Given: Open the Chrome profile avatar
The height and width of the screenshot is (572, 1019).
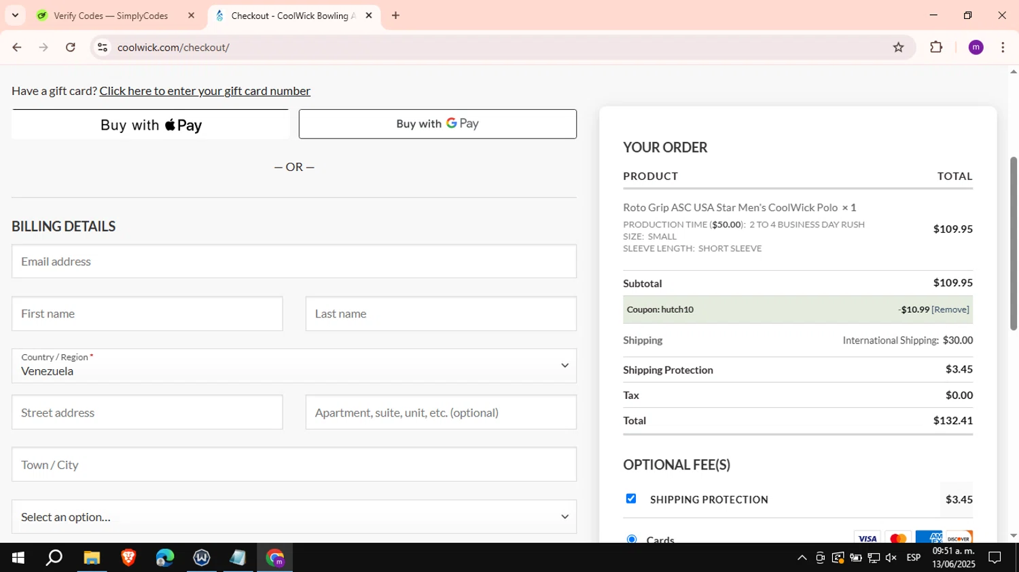Looking at the screenshot, I should (x=976, y=47).
